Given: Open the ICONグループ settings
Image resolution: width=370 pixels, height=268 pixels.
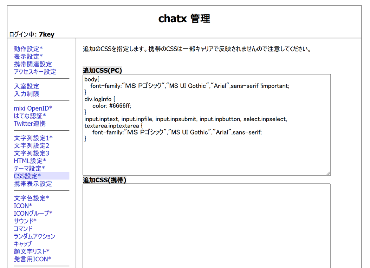Looking at the screenshot, I should pyautogui.click(x=33, y=213).
